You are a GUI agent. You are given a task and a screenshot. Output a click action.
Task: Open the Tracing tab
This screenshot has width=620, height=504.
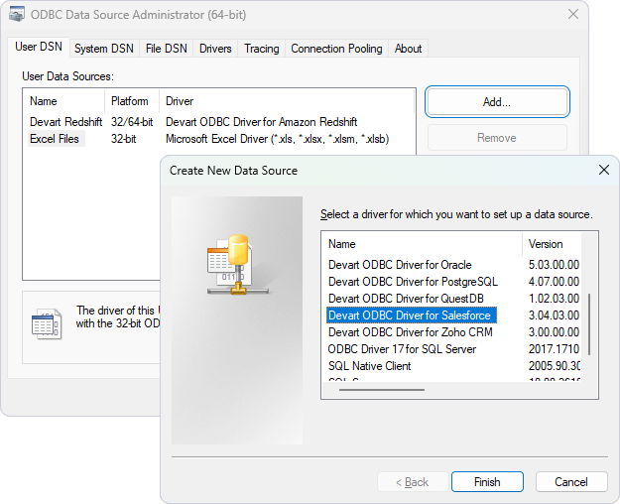click(261, 49)
